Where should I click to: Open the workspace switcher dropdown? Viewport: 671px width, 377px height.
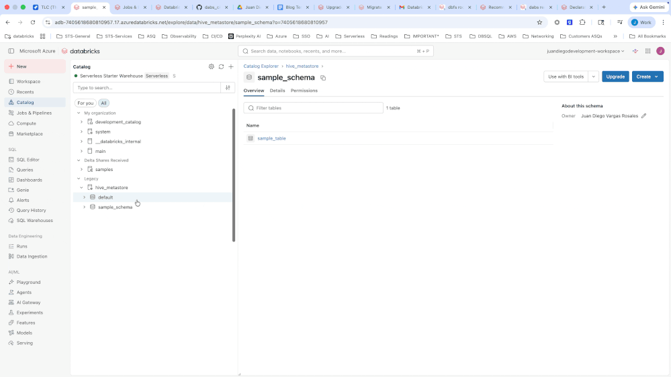pyautogui.click(x=586, y=51)
